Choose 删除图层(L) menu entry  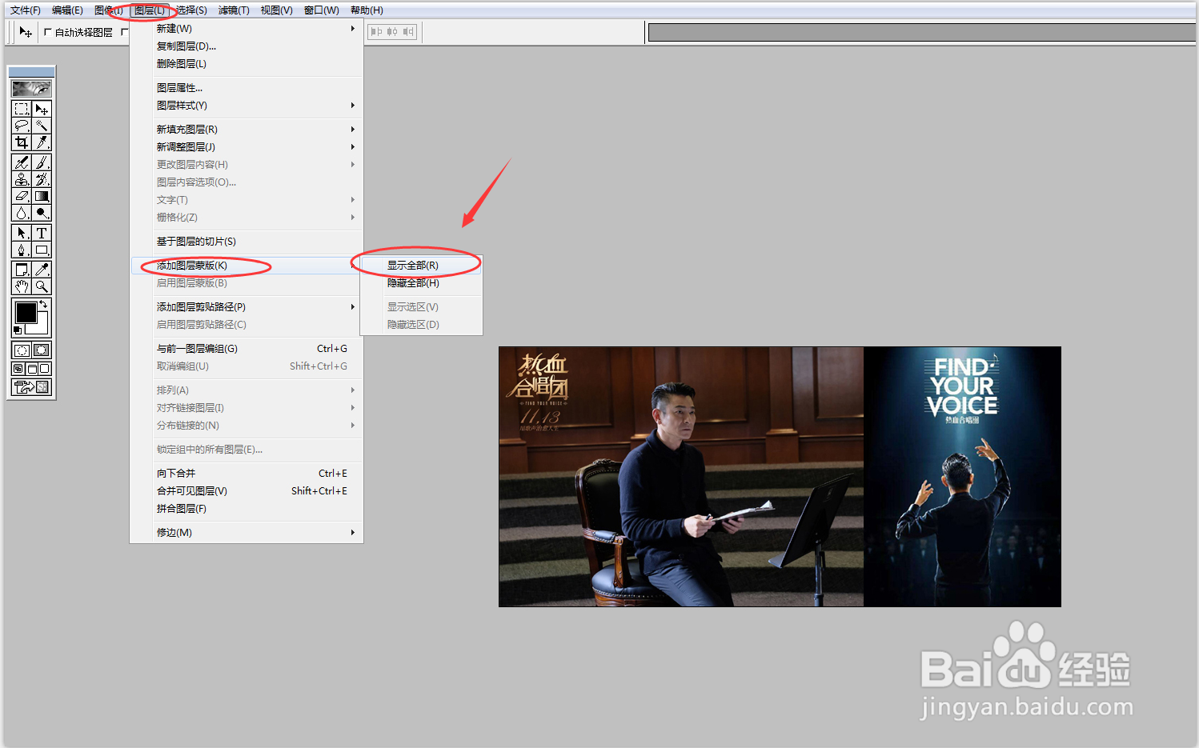coord(247,64)
